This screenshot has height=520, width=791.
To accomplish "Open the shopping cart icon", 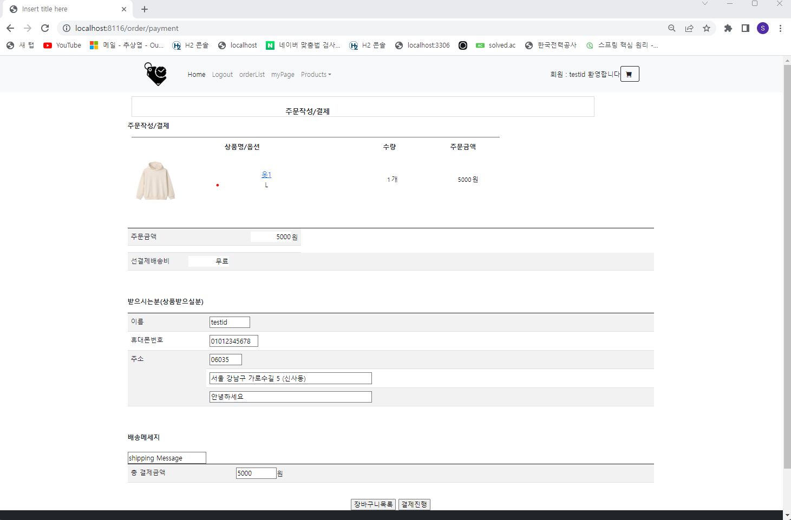I will 629,74.
